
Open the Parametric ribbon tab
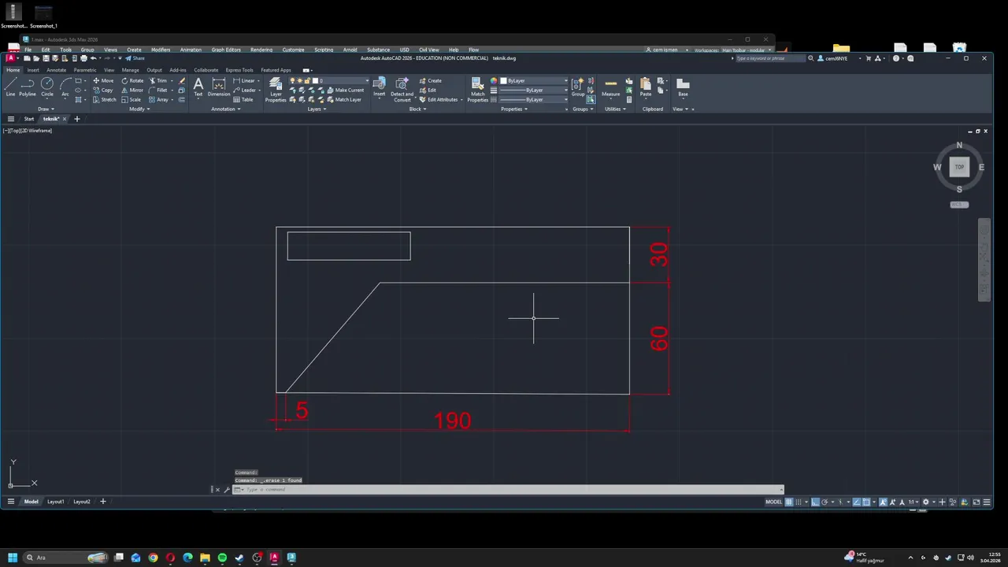click(85, 70)
